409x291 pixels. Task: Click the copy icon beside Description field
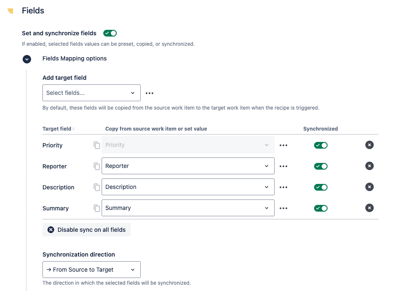[97, 187]
